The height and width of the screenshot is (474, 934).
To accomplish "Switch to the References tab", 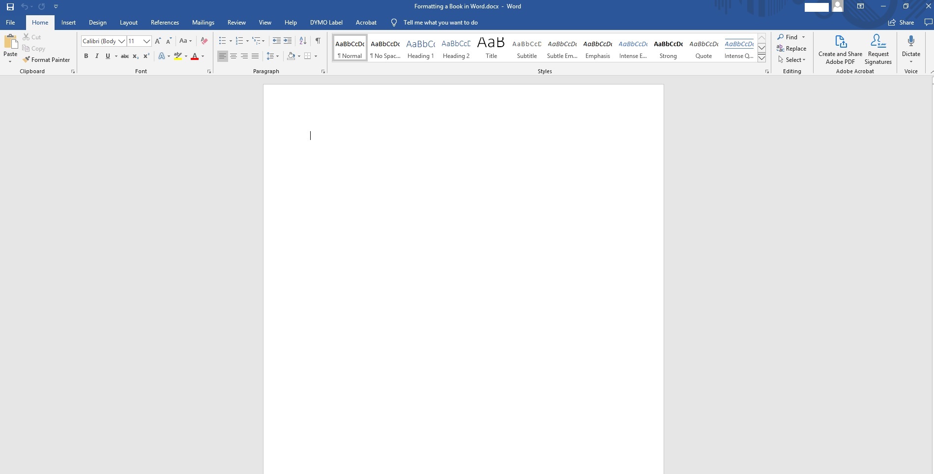I will (165, 23).
